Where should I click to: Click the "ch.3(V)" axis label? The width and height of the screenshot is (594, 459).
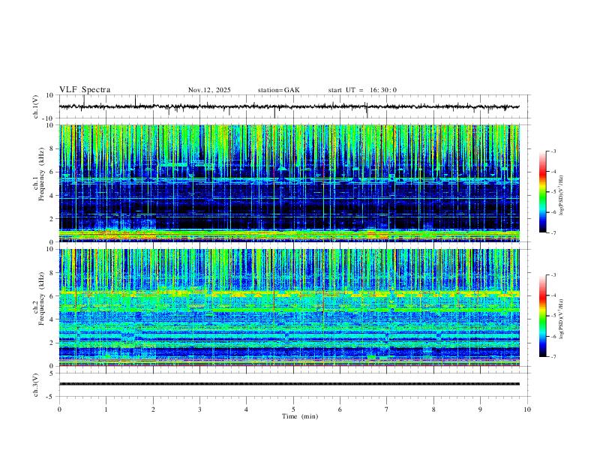pyautogui.click(x=36, y=385)
